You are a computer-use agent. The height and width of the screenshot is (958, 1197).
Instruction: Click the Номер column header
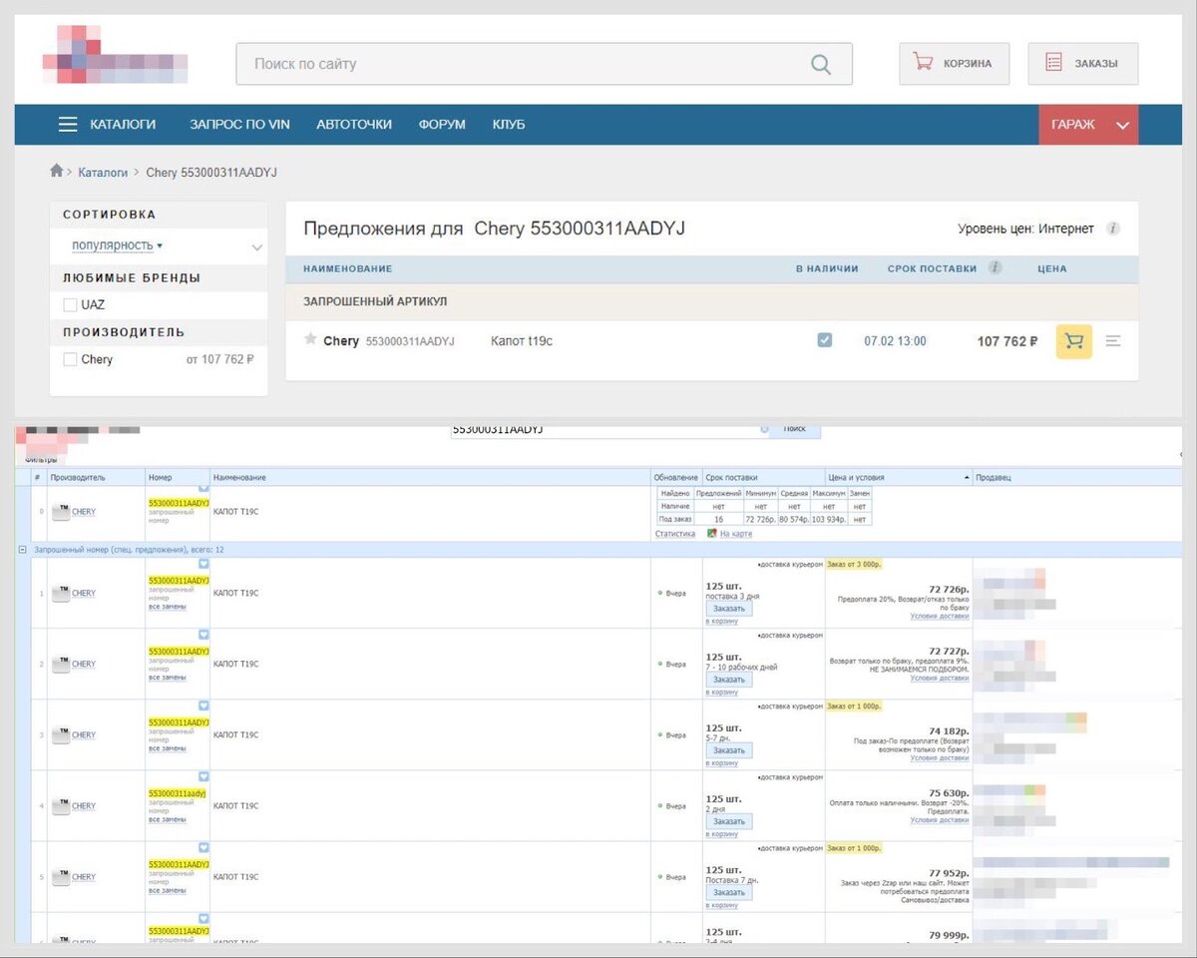[178, 478]
